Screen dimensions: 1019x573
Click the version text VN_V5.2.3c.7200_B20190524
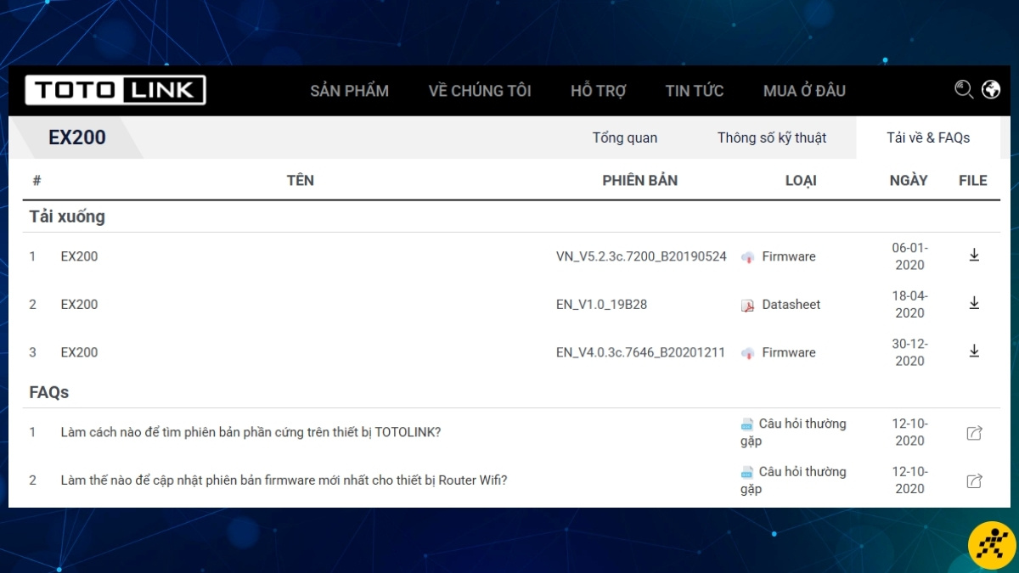641,256
